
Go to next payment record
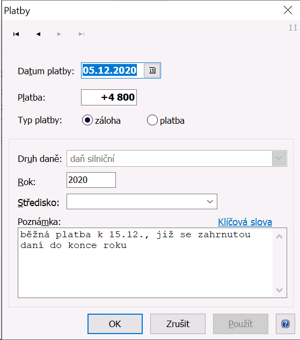click(x=59, y=34)
